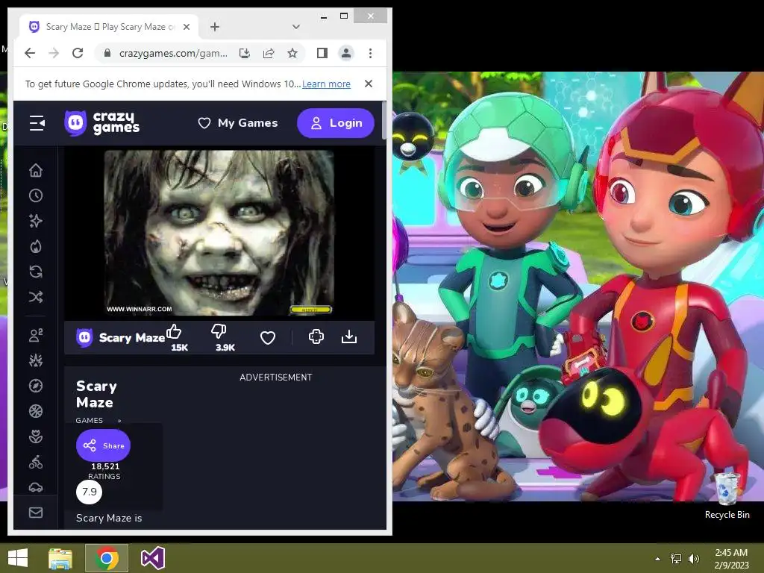Screen dimensions: 764x573
Task: Close the Scary Maze tab
Action: [186, 27]
